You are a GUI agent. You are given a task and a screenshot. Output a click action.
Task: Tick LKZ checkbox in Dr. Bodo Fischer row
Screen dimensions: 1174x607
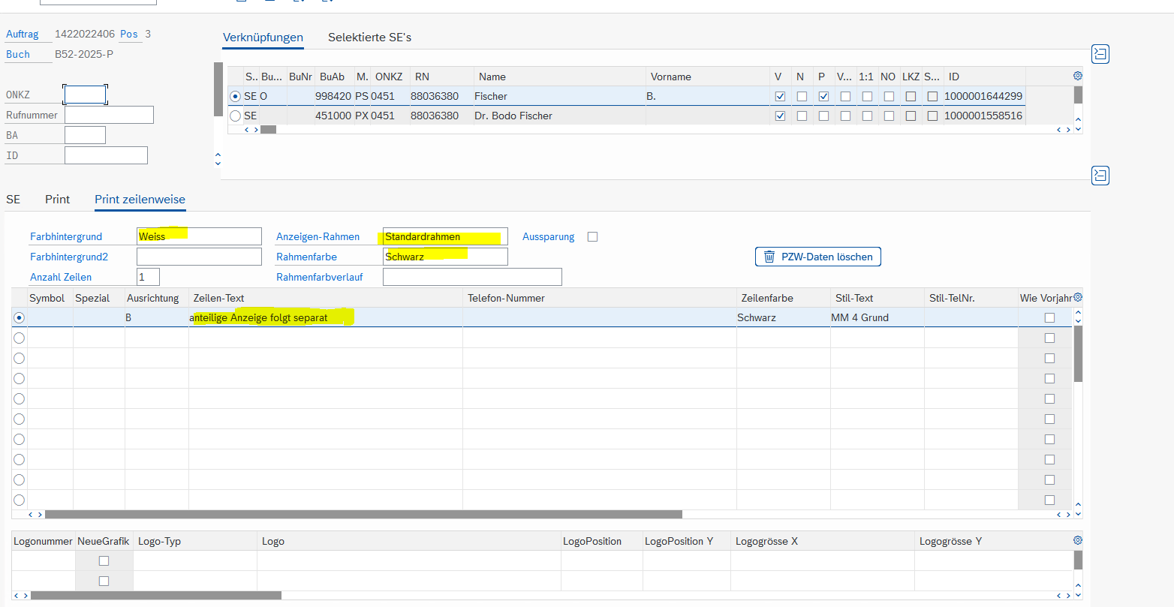(x=911, y=116)
